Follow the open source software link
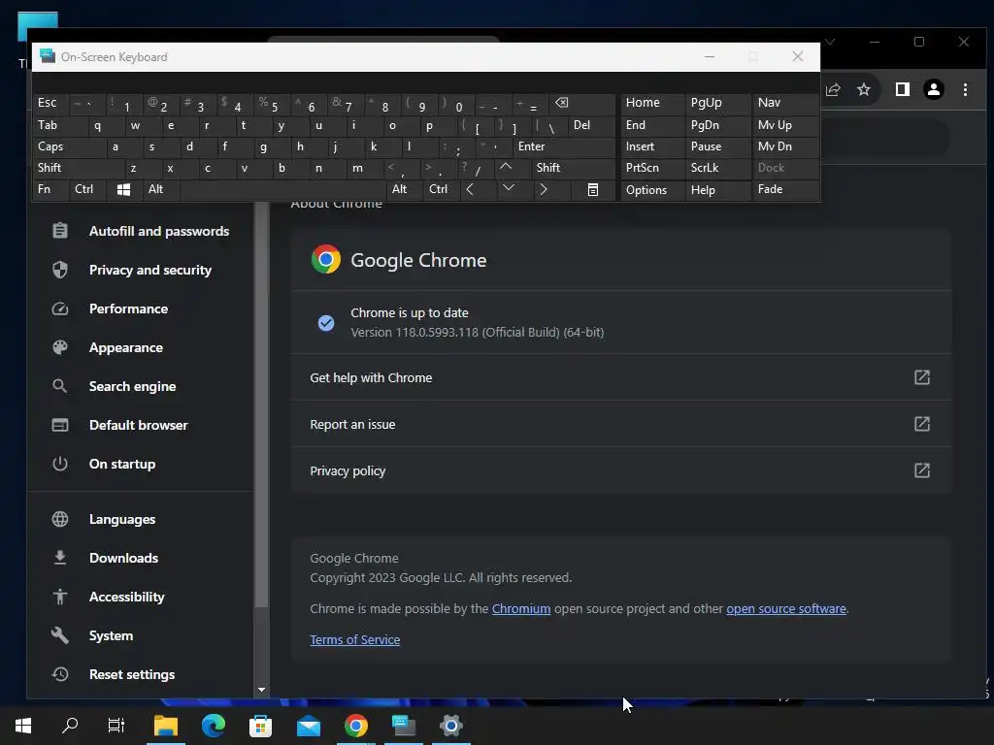Screen dimensions: 994x745 point(786,609)
